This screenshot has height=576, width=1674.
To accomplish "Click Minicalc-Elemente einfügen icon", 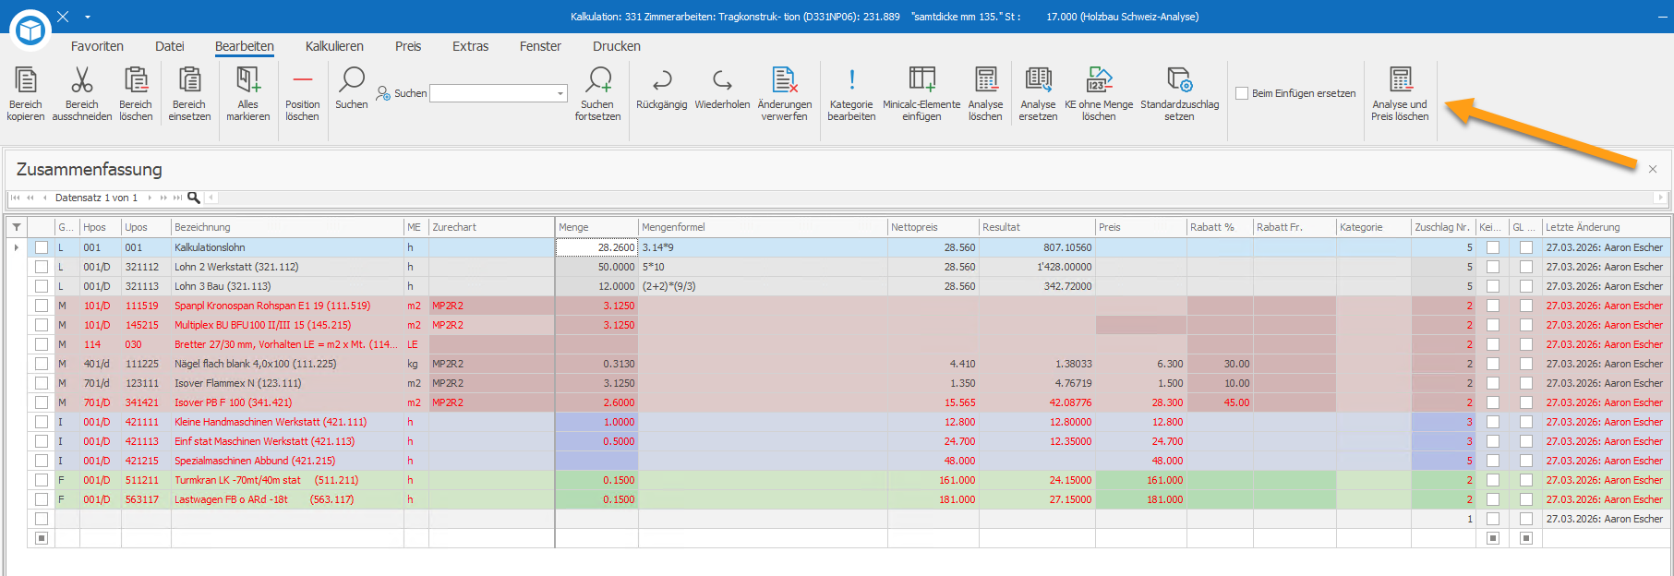I will tap(921, 80).
